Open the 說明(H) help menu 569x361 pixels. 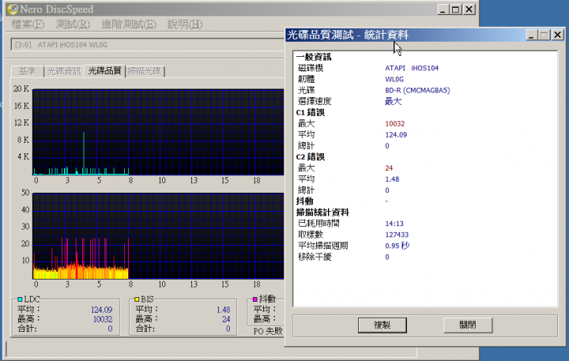(x=185, y=24)
